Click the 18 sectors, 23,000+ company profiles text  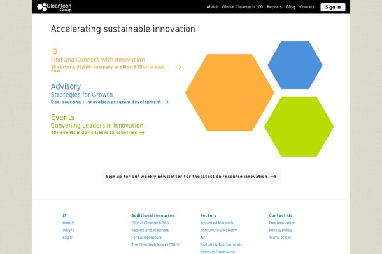108,69
